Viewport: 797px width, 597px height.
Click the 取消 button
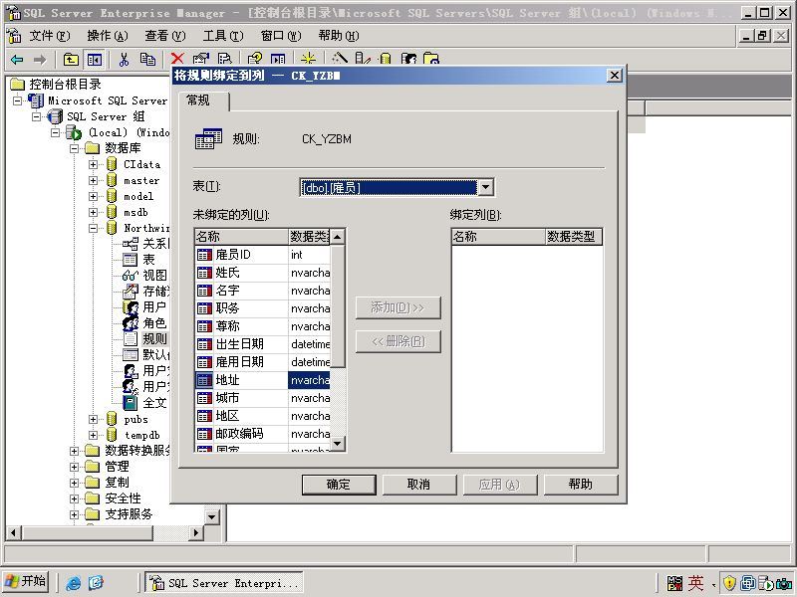(x=419, y=485)
